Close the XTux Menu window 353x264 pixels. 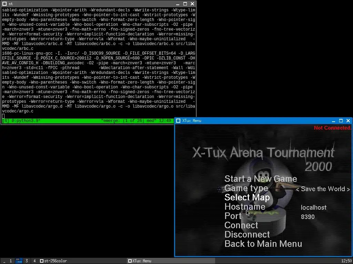[x=348, y=121]
